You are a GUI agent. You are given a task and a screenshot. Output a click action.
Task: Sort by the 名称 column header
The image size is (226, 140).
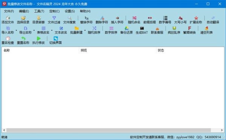pyautogui.click(x=40, y=50)
